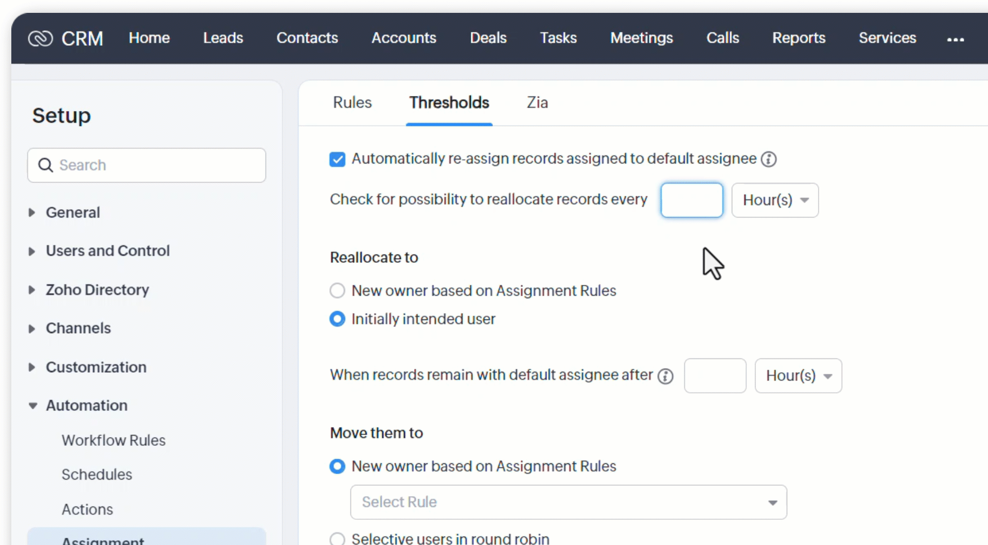Screen dimensions: 988x545
Task: Collapse the Automation section
Action: pos(33,406)
